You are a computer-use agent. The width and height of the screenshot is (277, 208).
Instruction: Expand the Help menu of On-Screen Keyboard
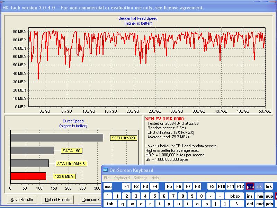click(x=155, y=178)
